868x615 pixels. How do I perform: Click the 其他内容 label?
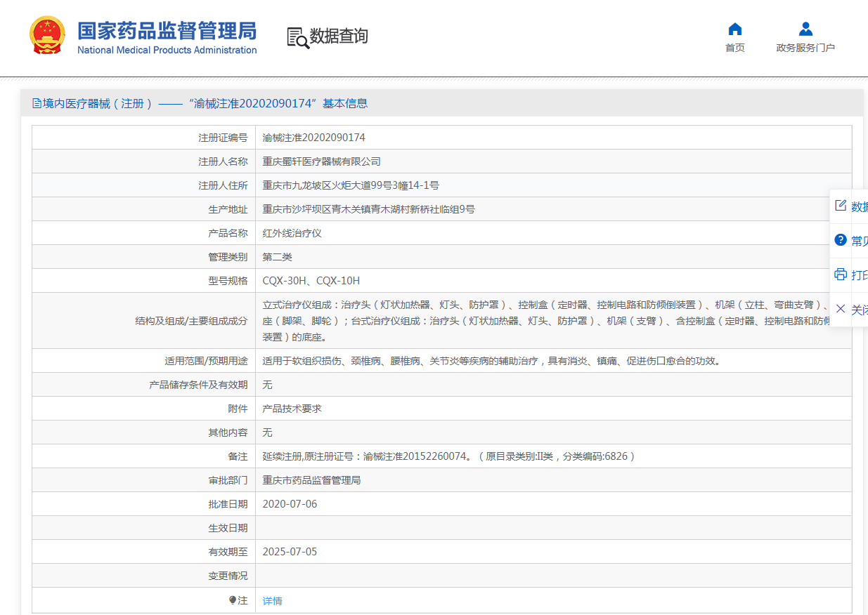click(228, 432)
